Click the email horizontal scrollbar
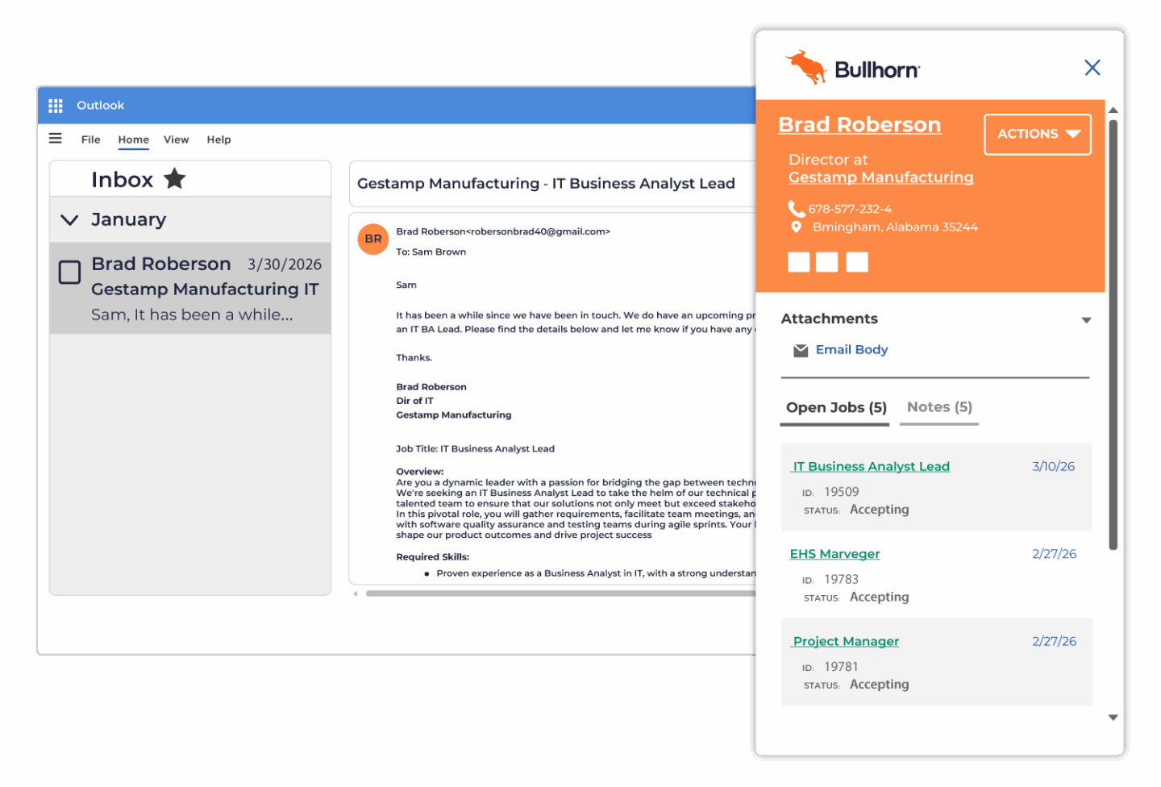 (560, 594)
